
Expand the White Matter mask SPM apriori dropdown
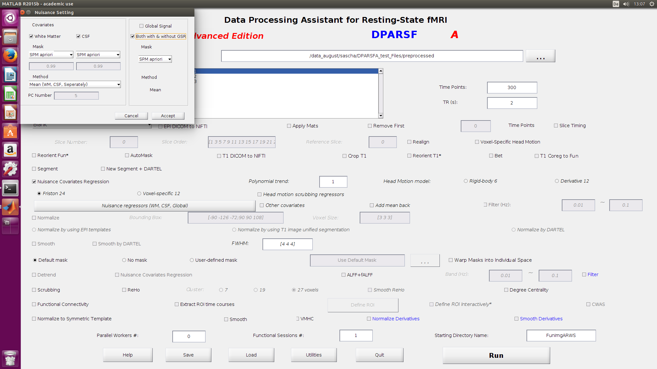tap(51, 55)
